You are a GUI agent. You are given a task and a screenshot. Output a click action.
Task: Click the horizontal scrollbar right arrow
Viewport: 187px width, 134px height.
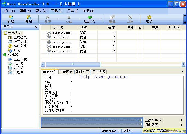[183, 64]
